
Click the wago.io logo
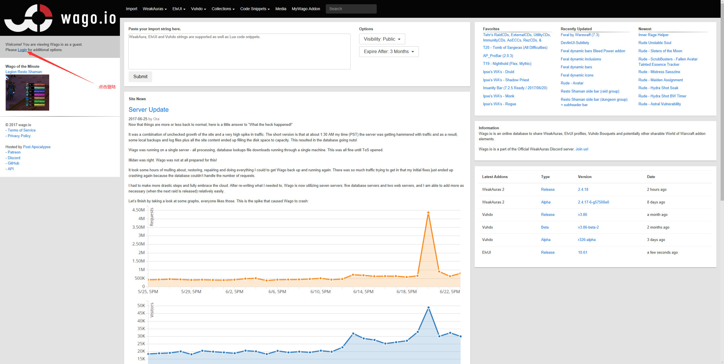tap(60, 18)
